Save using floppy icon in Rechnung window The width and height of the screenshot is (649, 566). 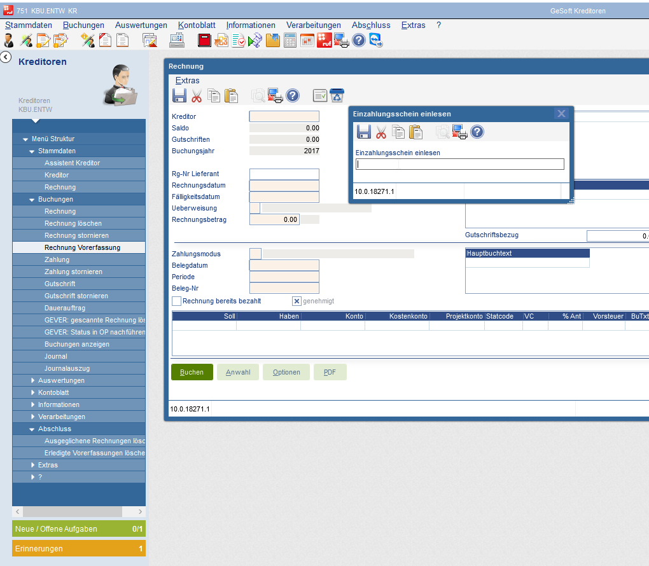click(179, 95)
